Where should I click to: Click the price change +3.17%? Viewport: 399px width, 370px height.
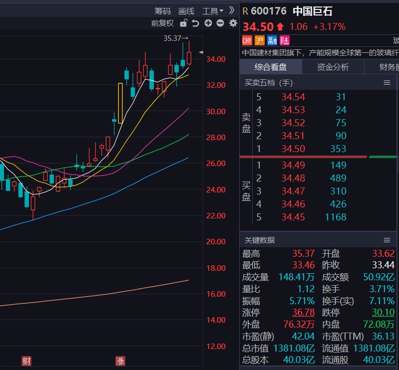tap(329, 27)
